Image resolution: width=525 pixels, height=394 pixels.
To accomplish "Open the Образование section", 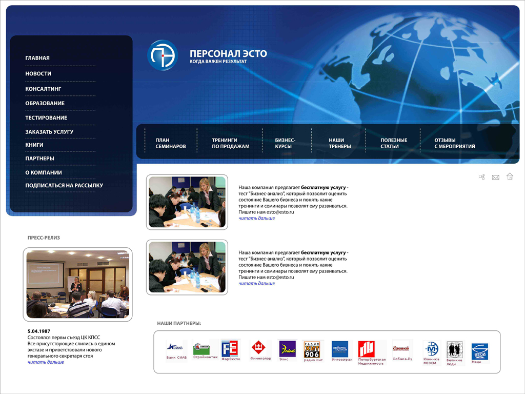I will point(45,103).
